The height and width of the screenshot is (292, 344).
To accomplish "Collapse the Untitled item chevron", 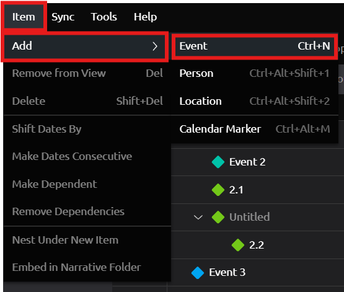I will tap(198, 217).
